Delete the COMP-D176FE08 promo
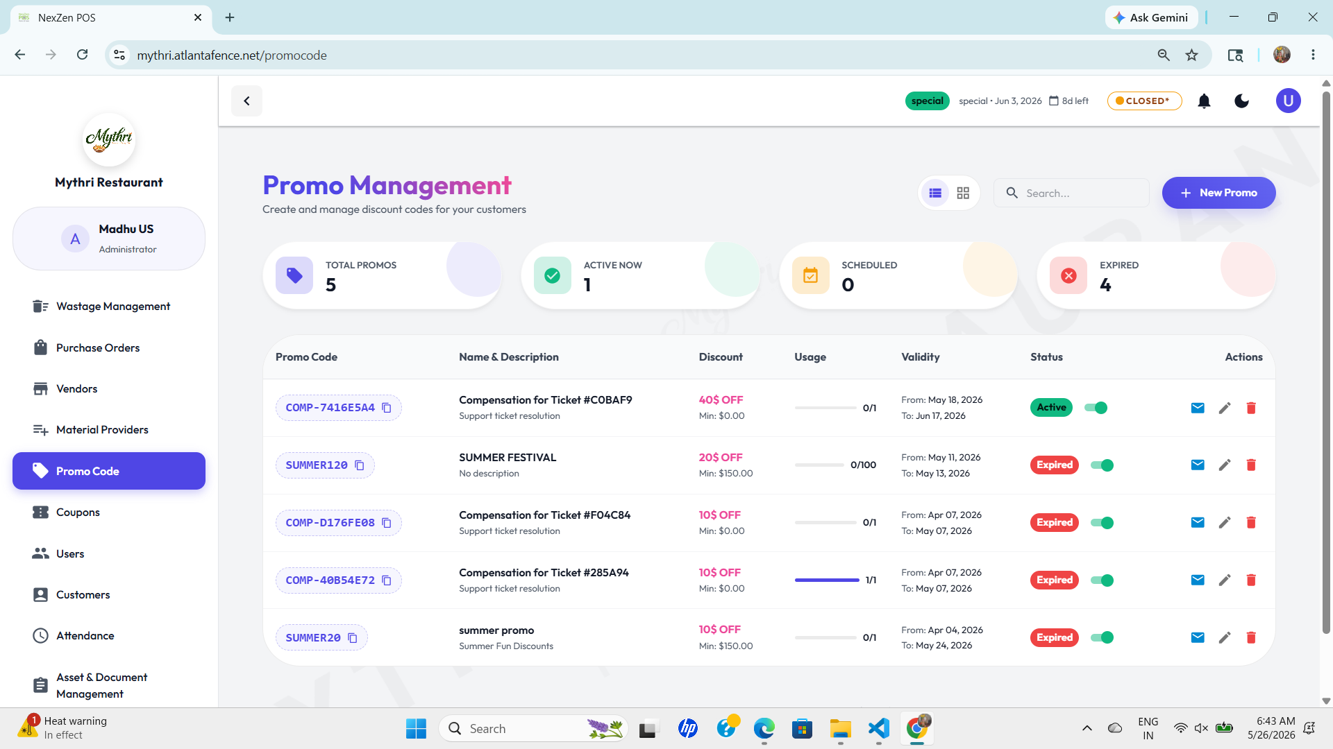The width and height of the screenshot is (1333, 749). click(1251, 522)
